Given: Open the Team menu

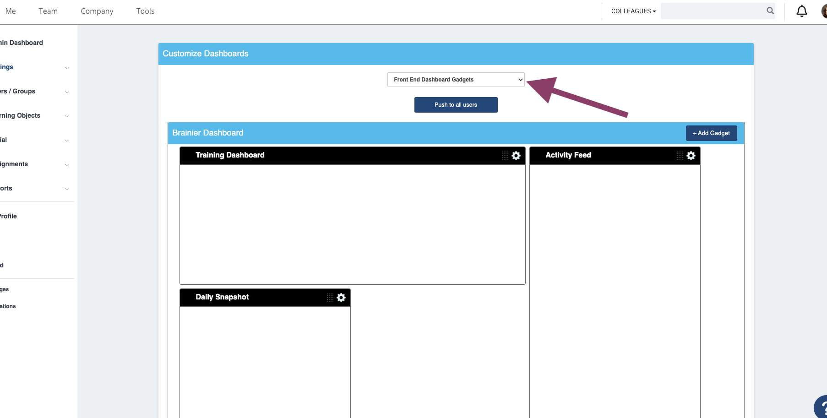Looking at the screenshot, I should (48, 11).
